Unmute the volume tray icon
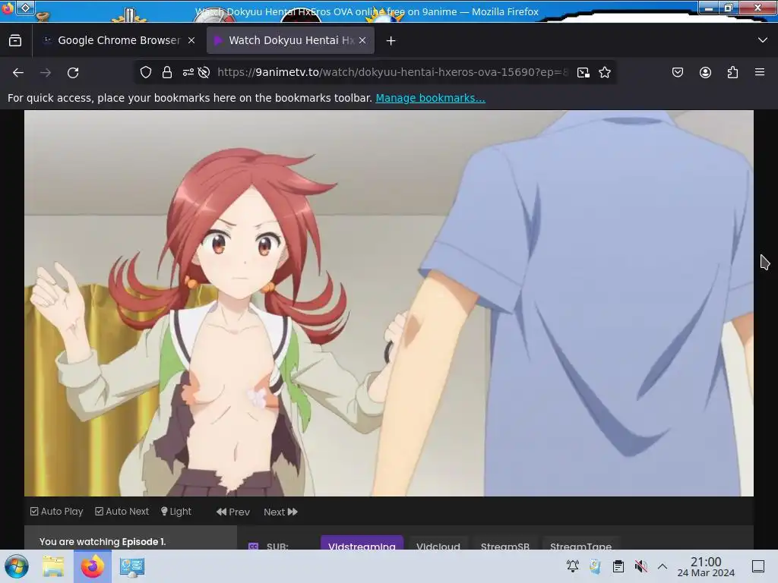 tap(640, 566)
